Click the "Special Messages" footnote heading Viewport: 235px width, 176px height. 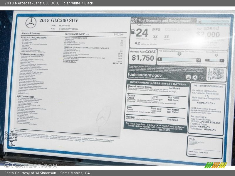point(20,131)
